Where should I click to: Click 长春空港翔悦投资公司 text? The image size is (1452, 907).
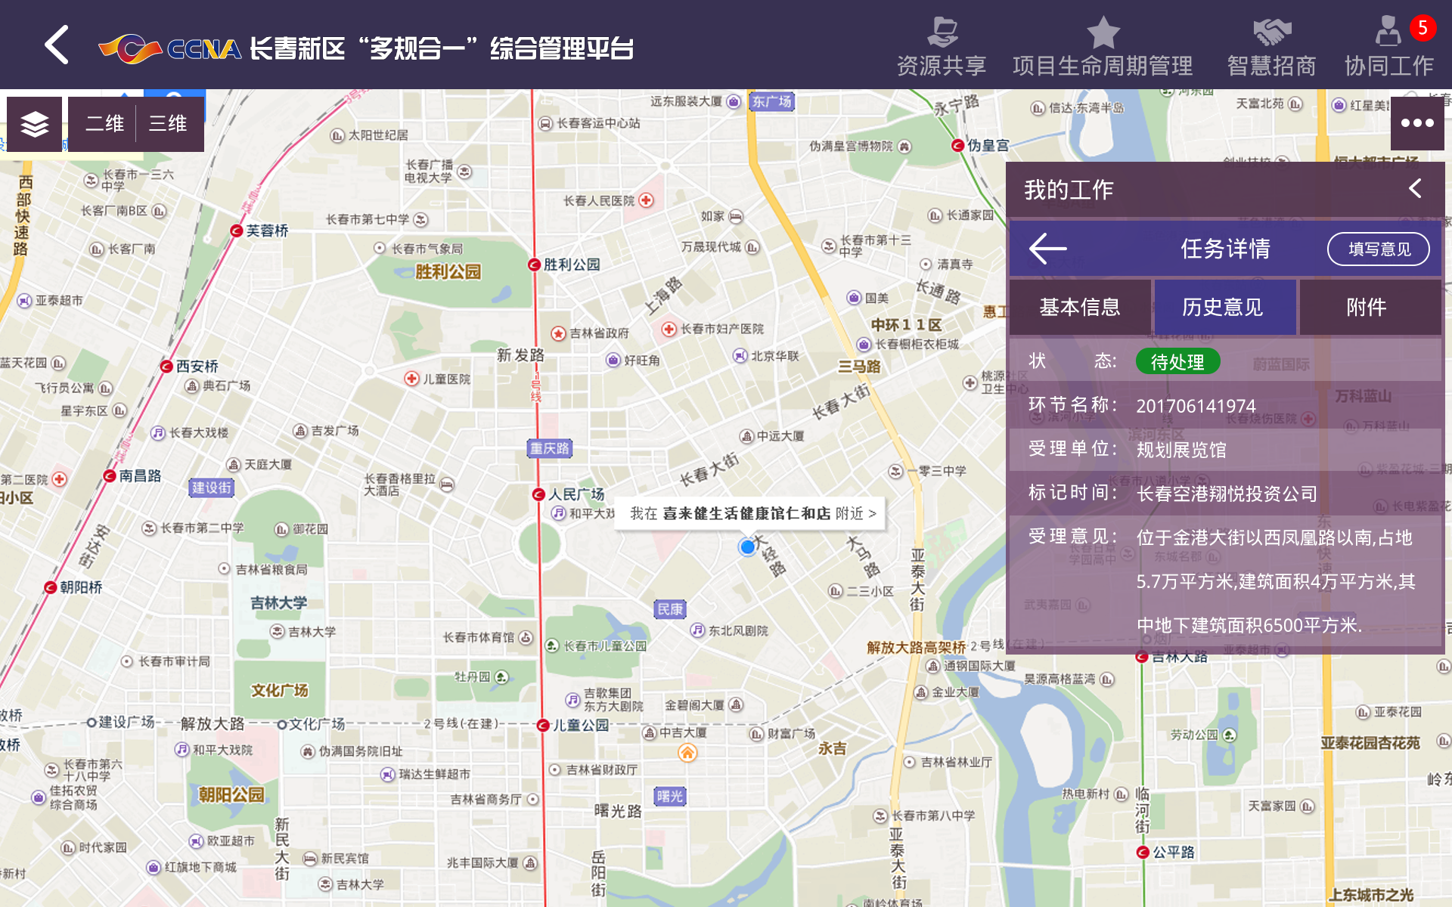click(x=1227, y=494)
